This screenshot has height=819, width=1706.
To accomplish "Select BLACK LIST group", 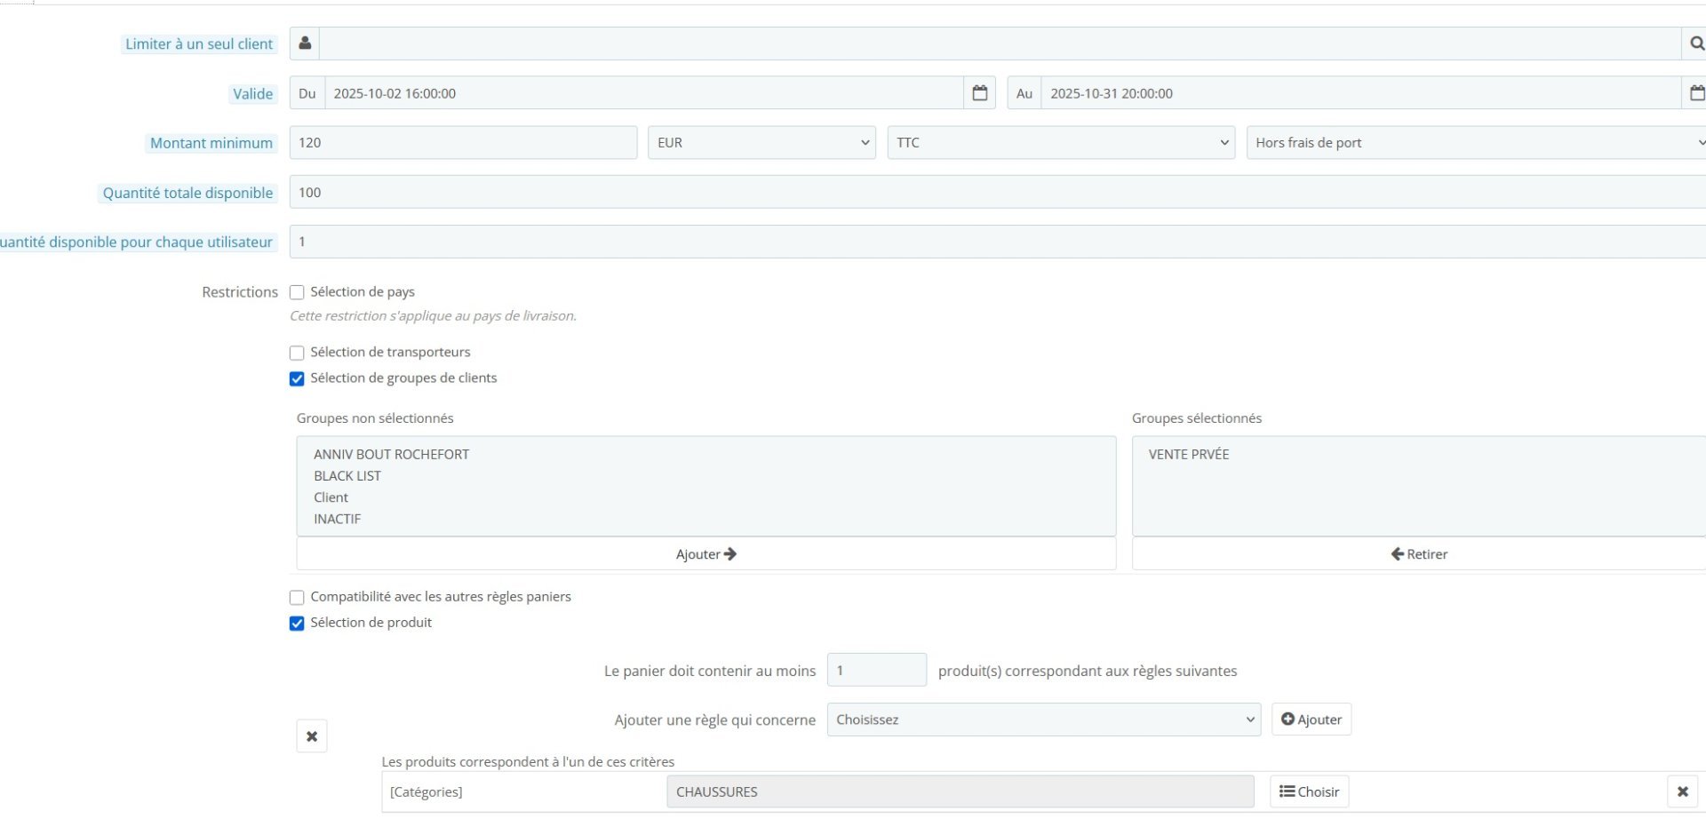I will click(347, 476).
